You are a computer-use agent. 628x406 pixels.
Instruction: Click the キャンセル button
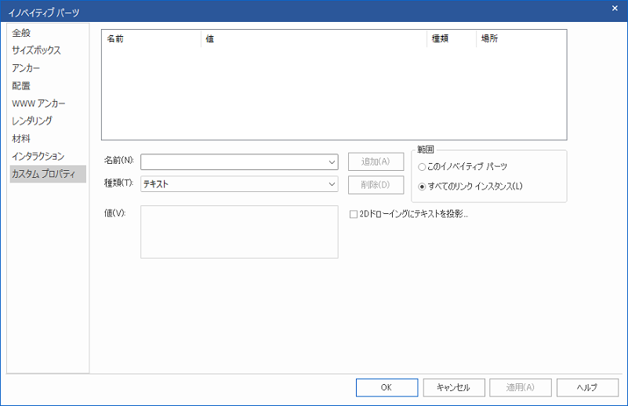[452, 387]
